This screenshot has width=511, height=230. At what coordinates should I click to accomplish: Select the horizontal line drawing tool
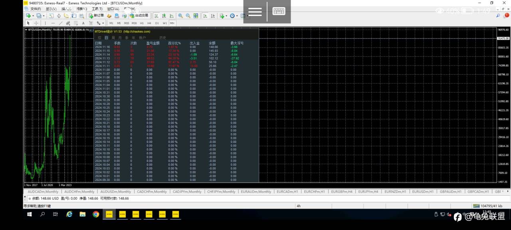(53, 23)
